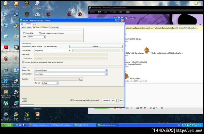The image size is (204, 134).
Task: Switch to the Script tab
Action: pyautogui.click(x=34, y=24)
